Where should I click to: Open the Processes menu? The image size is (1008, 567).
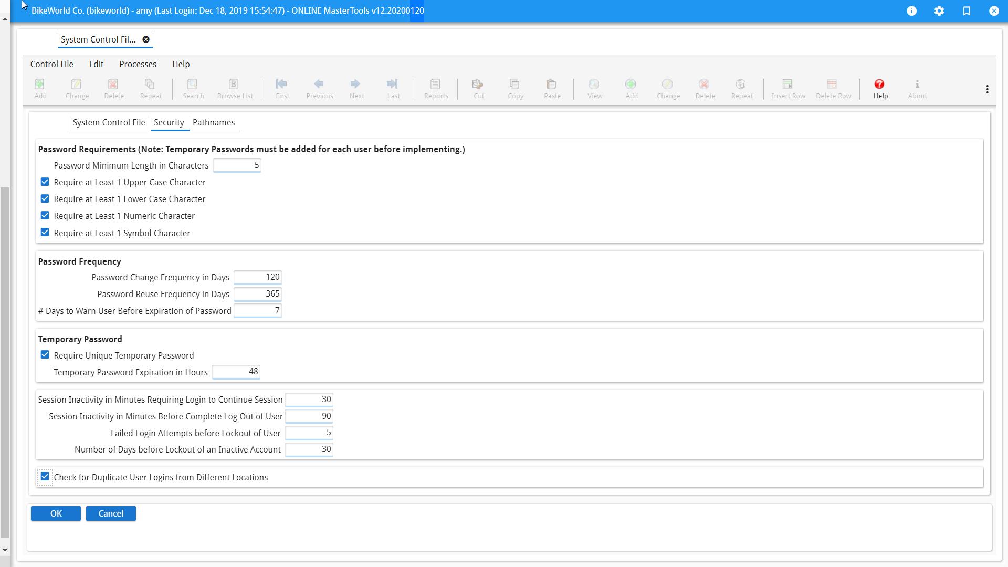(138, 64)
